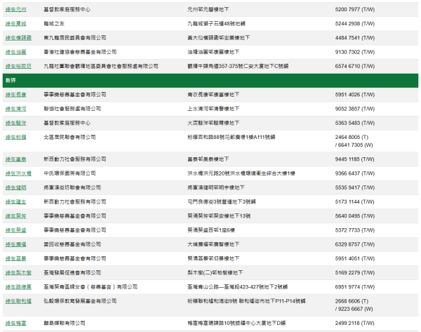This screenshot has height=332, width=421.
Task: Go to the 綠在聯和墟 link
Action: coord(18,301)
